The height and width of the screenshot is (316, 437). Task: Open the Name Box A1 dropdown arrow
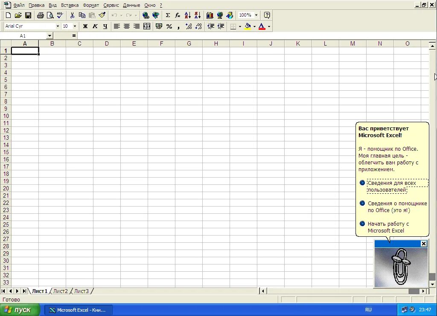[50, 36]
